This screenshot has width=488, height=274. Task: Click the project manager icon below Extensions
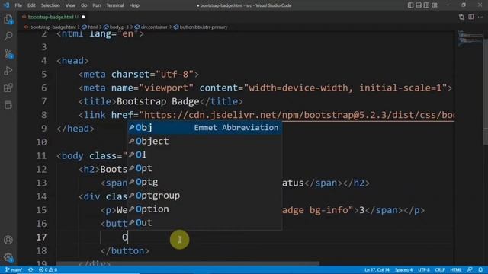[x=8, y=105]
